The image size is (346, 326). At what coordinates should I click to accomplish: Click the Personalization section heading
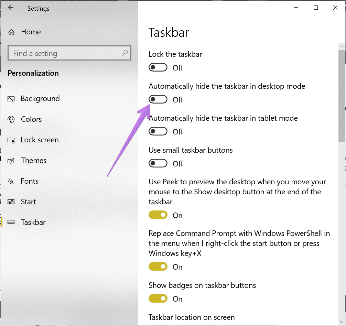coord(33,73)
